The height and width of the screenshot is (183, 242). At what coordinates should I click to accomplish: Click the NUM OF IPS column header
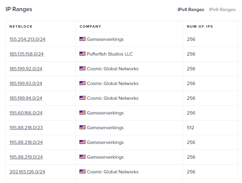(200, 26)
